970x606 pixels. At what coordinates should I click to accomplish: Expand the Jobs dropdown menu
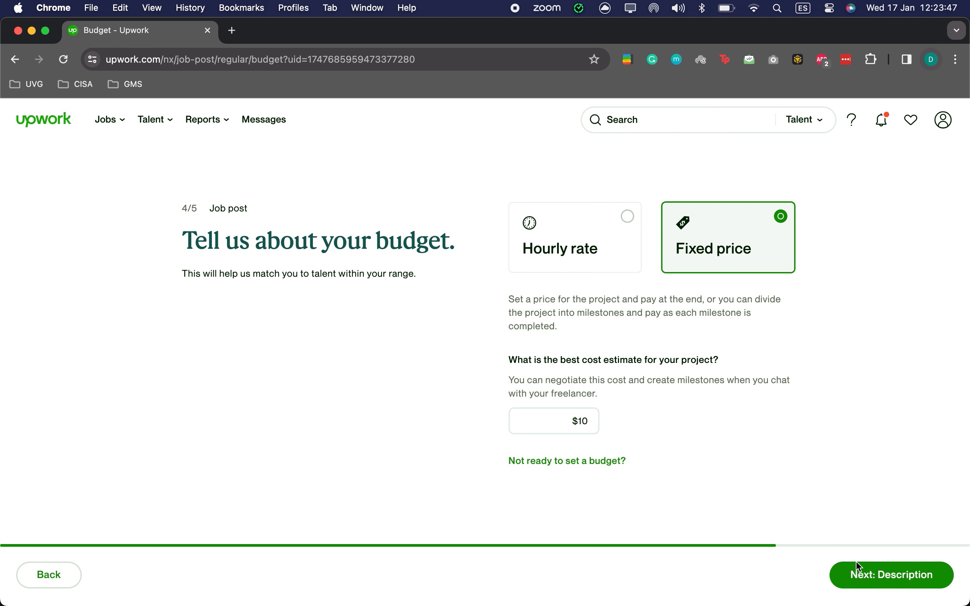(109, 120)
